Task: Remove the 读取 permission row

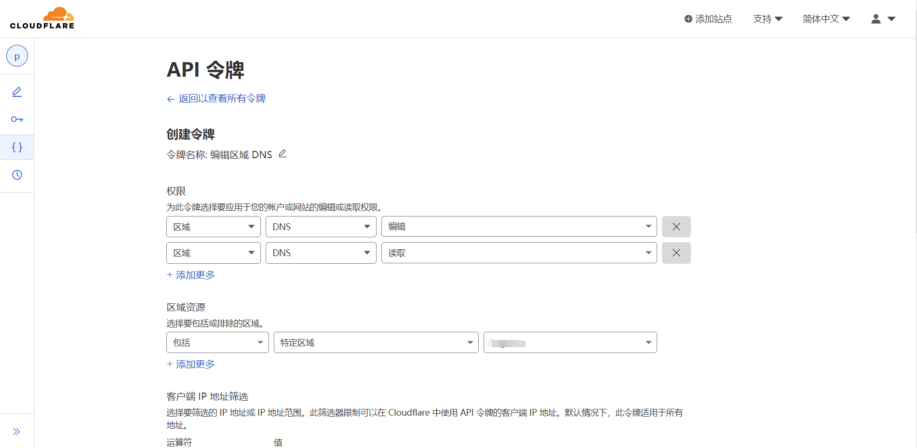Action: point(676,253)
